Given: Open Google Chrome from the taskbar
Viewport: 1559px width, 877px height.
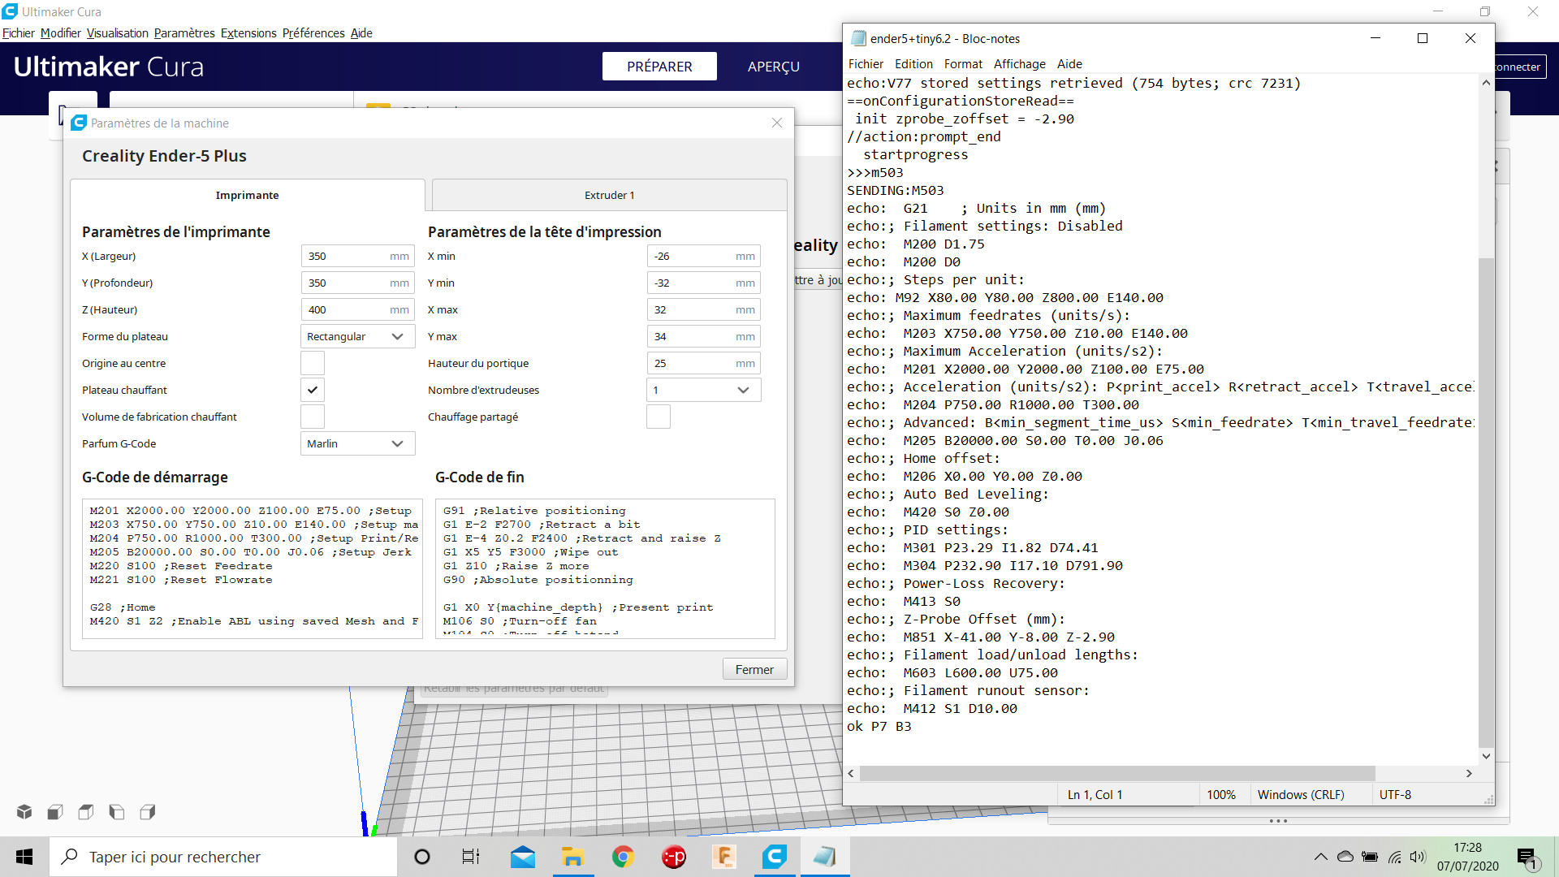Looking at the screenshot, I should coord(623,857).
